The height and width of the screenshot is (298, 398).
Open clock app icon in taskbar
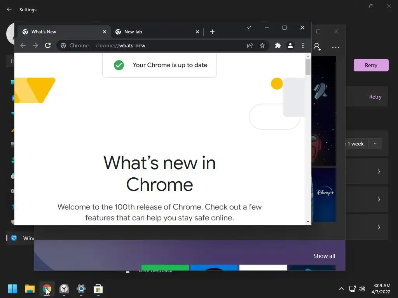pos(64,289)
